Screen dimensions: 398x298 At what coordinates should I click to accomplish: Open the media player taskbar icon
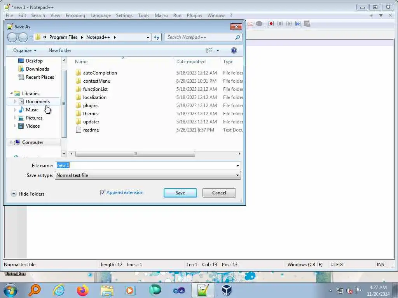[131, 290]
